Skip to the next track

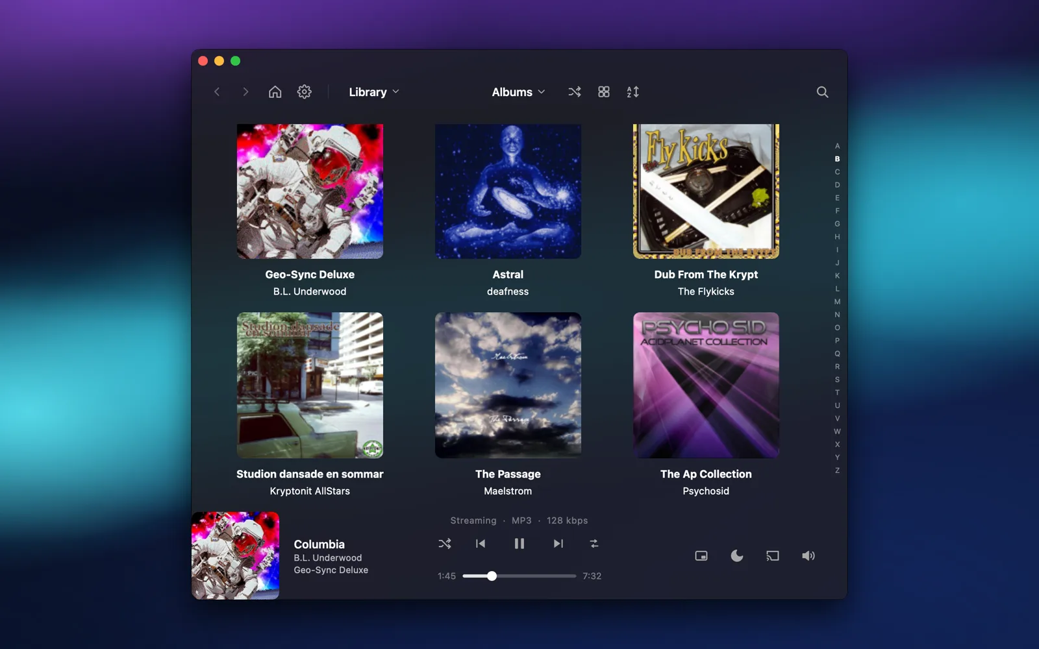click(x=558, y=544)
